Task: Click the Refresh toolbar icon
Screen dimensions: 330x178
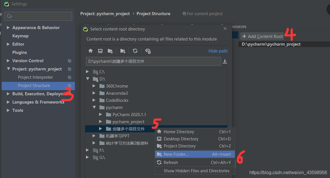Action: click(135, 51)
